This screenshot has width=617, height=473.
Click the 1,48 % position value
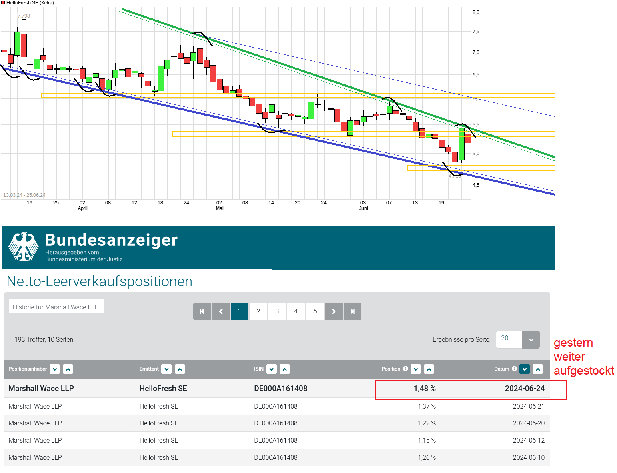click(x=425, y=388)
